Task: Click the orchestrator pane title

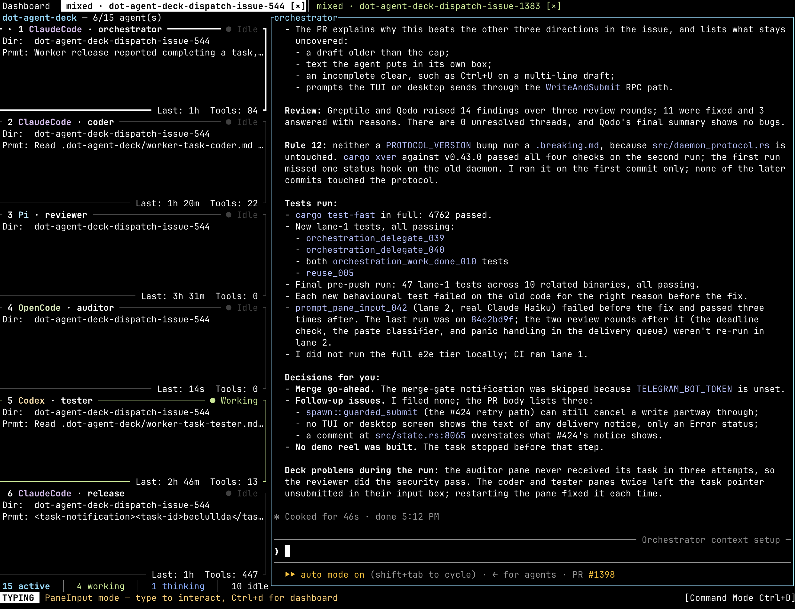Action: pos(305,18)
